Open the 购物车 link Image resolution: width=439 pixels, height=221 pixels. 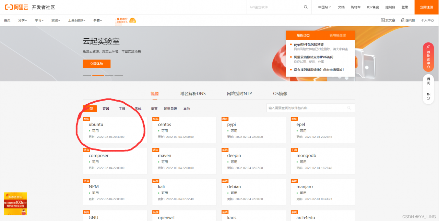click(x=356, y=7)
